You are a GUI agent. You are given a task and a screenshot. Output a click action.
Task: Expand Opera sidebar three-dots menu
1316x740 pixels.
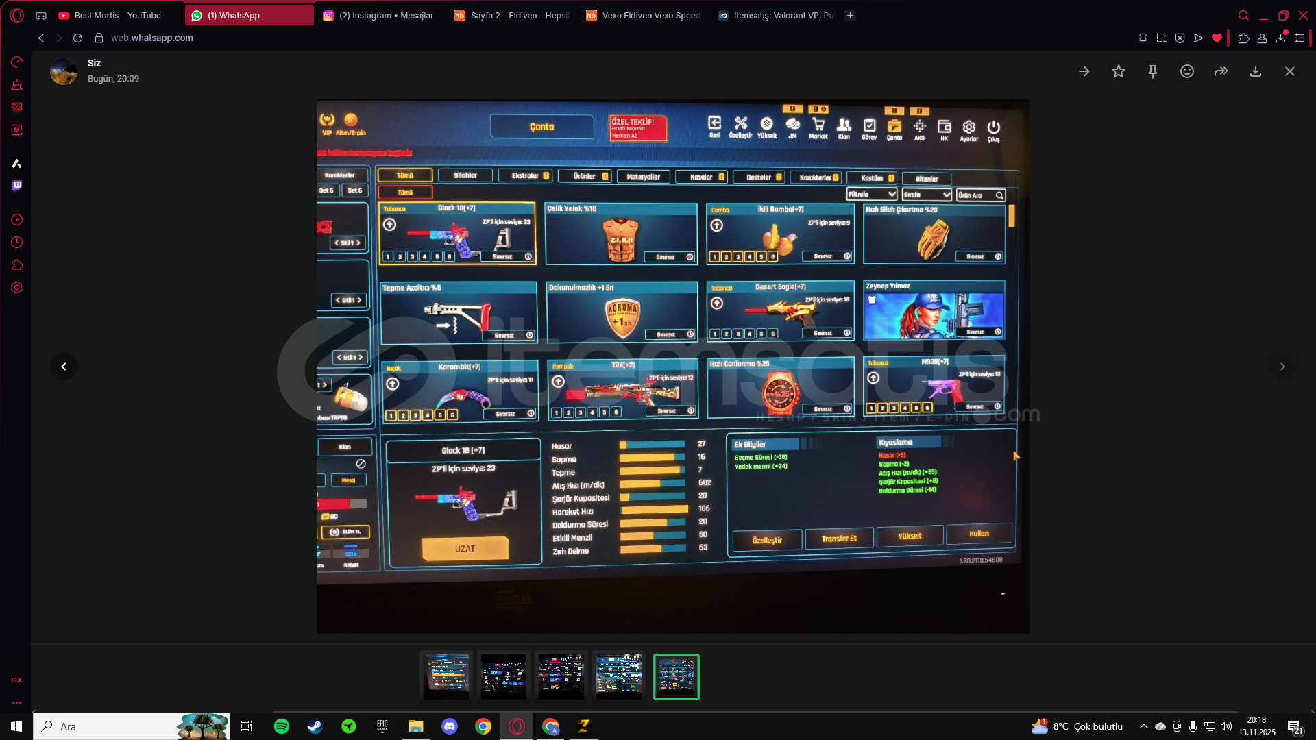pyautogui.click(x=17, y=702)
